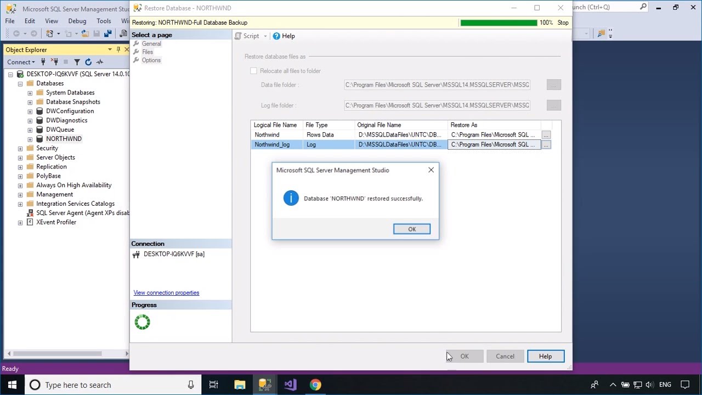
Task: Click browse ellipsis for Northwind Restore As
Action: [x=546, y=135]
